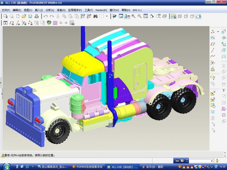Open the 文件(F) File menu

[6, 10]
